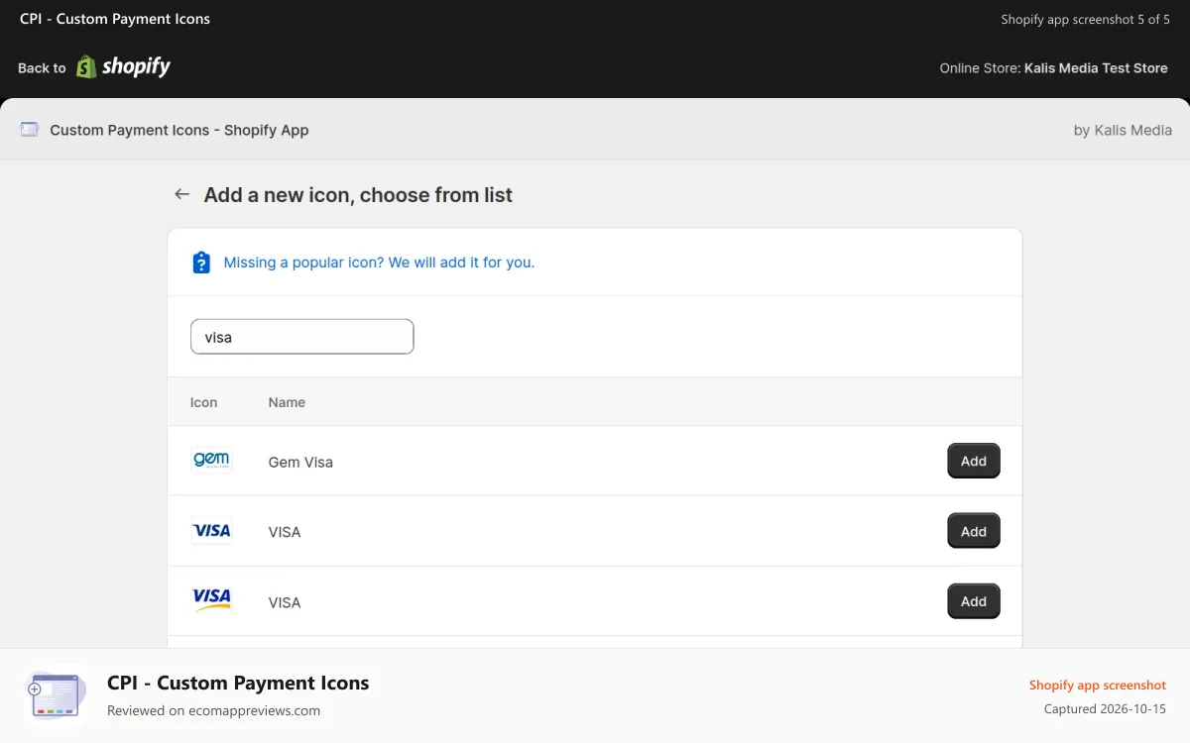Click CPI - Custom Payment Icons top title
This screenshot has width=1190, height=743.
pos(115,19)
